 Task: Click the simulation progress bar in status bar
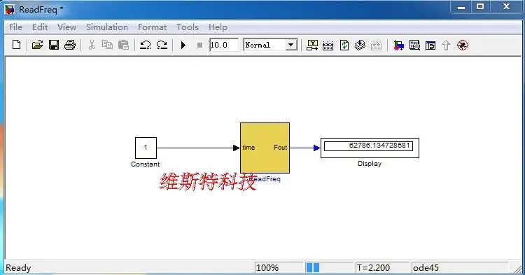tap(329, 267)
